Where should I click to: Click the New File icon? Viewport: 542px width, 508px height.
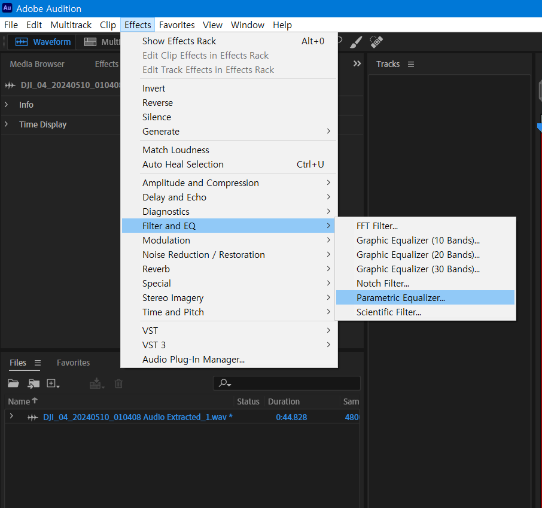point(53,384)
